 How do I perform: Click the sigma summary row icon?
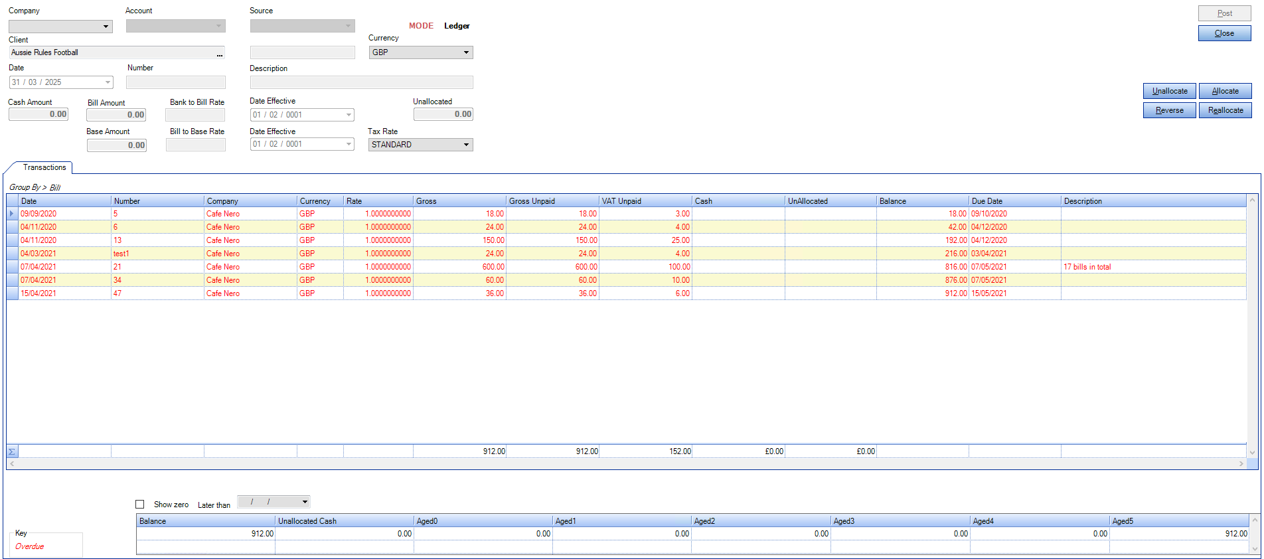pyautogui.click(x=12, y=451)
